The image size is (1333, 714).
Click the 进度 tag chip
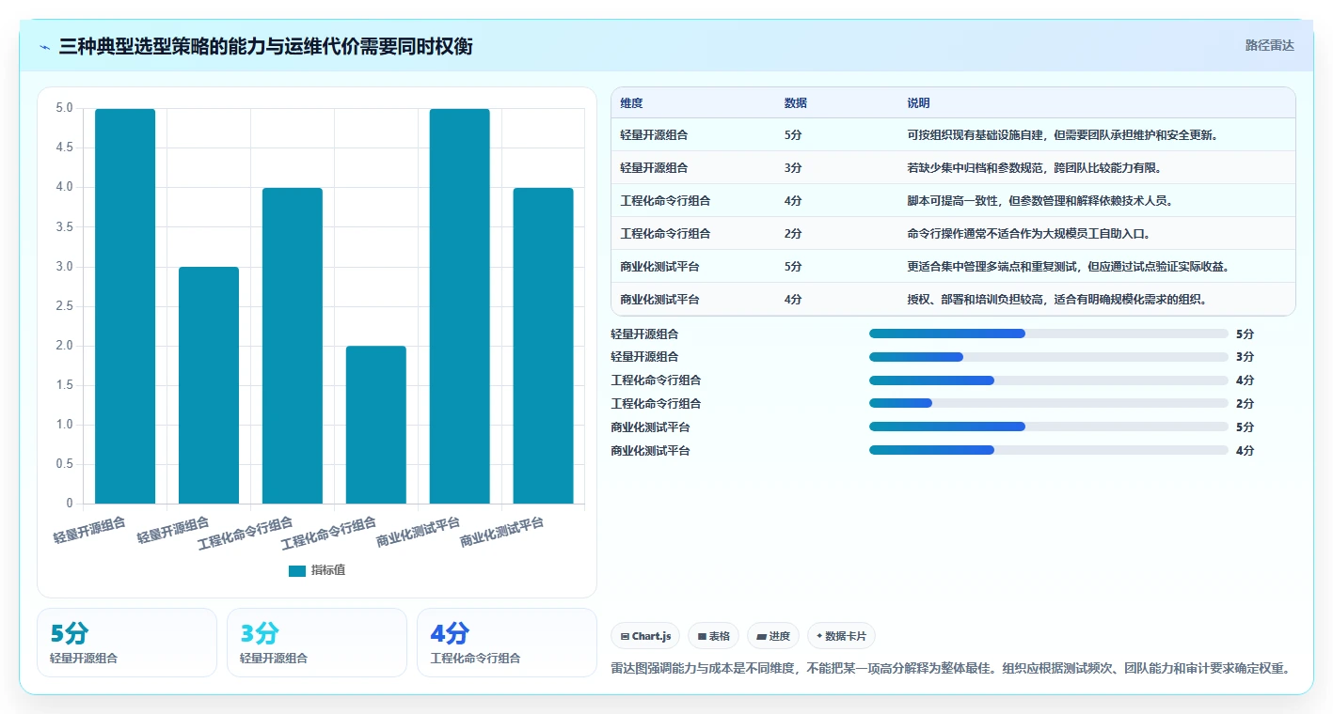pos(773,636)
